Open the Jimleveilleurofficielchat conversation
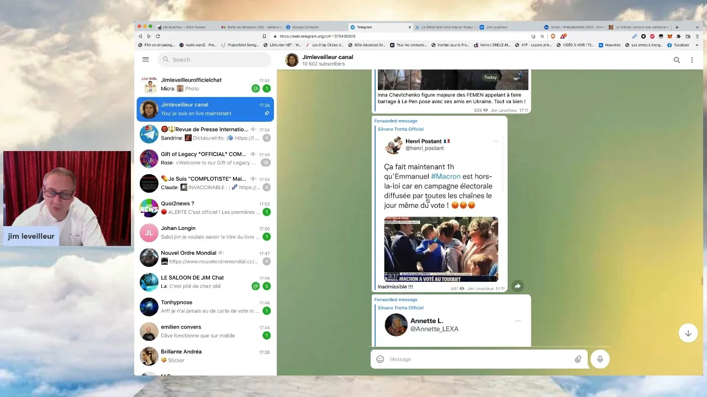Viewport: 707px width, 397px height. [205, 84]
